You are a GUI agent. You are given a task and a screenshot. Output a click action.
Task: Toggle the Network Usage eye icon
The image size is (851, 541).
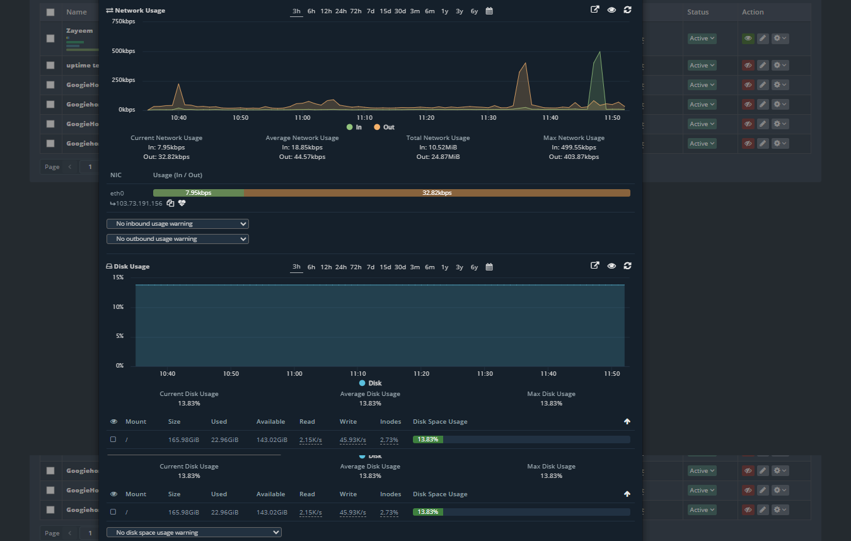[611, 9]
